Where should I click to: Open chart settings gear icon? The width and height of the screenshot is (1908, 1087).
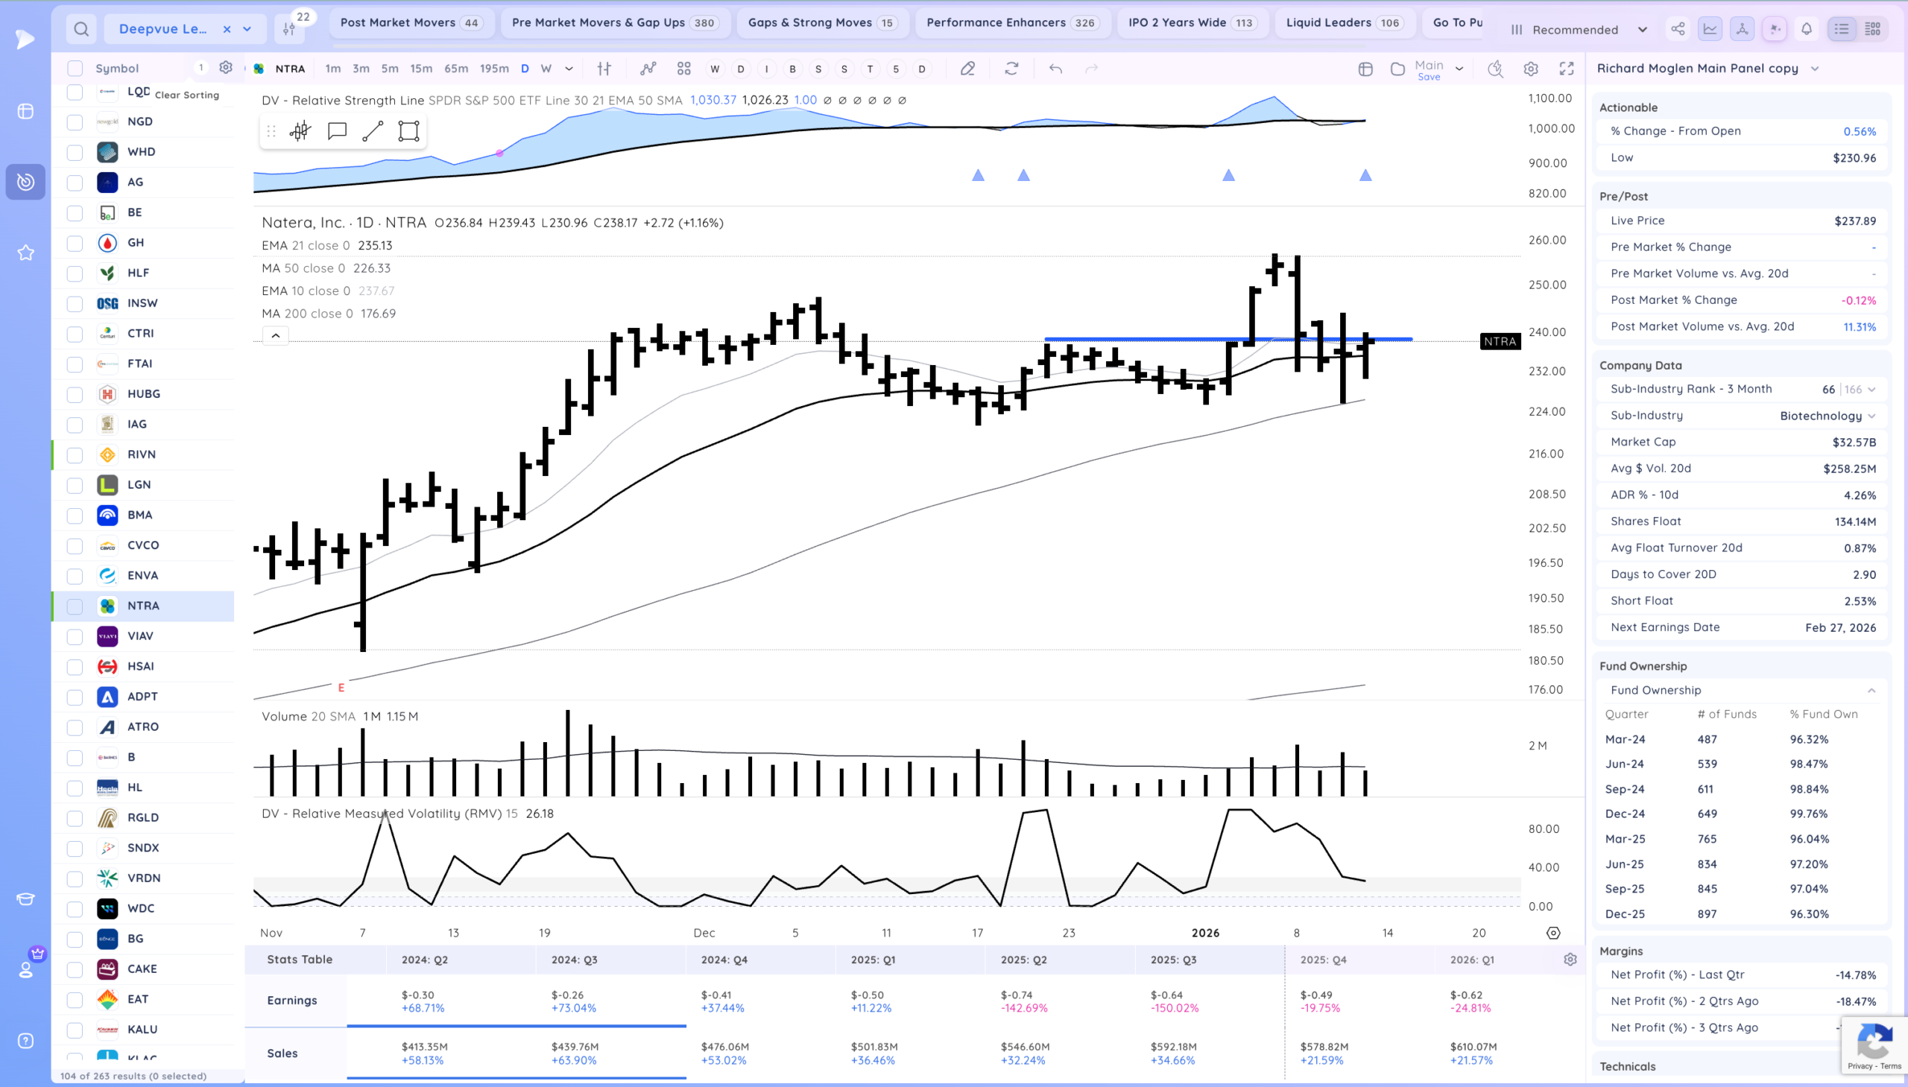1531,69
